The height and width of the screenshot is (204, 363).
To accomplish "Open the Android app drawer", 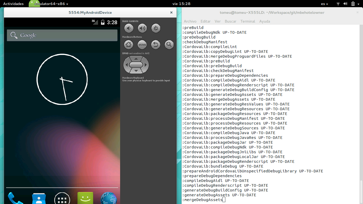I will click(62, 199).
